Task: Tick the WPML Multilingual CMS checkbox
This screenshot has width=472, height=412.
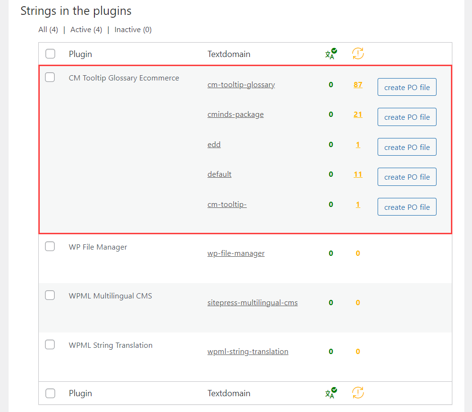Action: [50, 295]
